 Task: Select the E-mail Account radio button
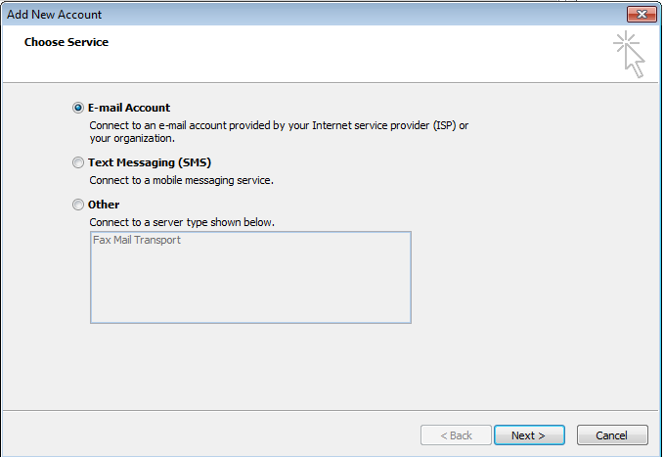(x=78, y=108)
